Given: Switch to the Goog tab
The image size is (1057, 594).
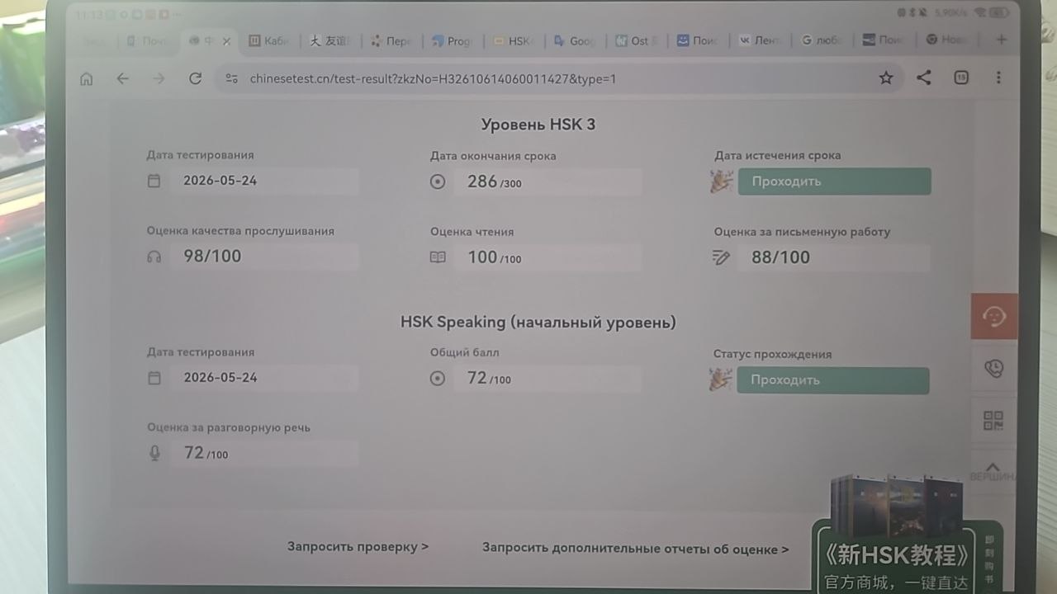Looking at the screenshot, I should pyautogui.click(x=575, y=41).
